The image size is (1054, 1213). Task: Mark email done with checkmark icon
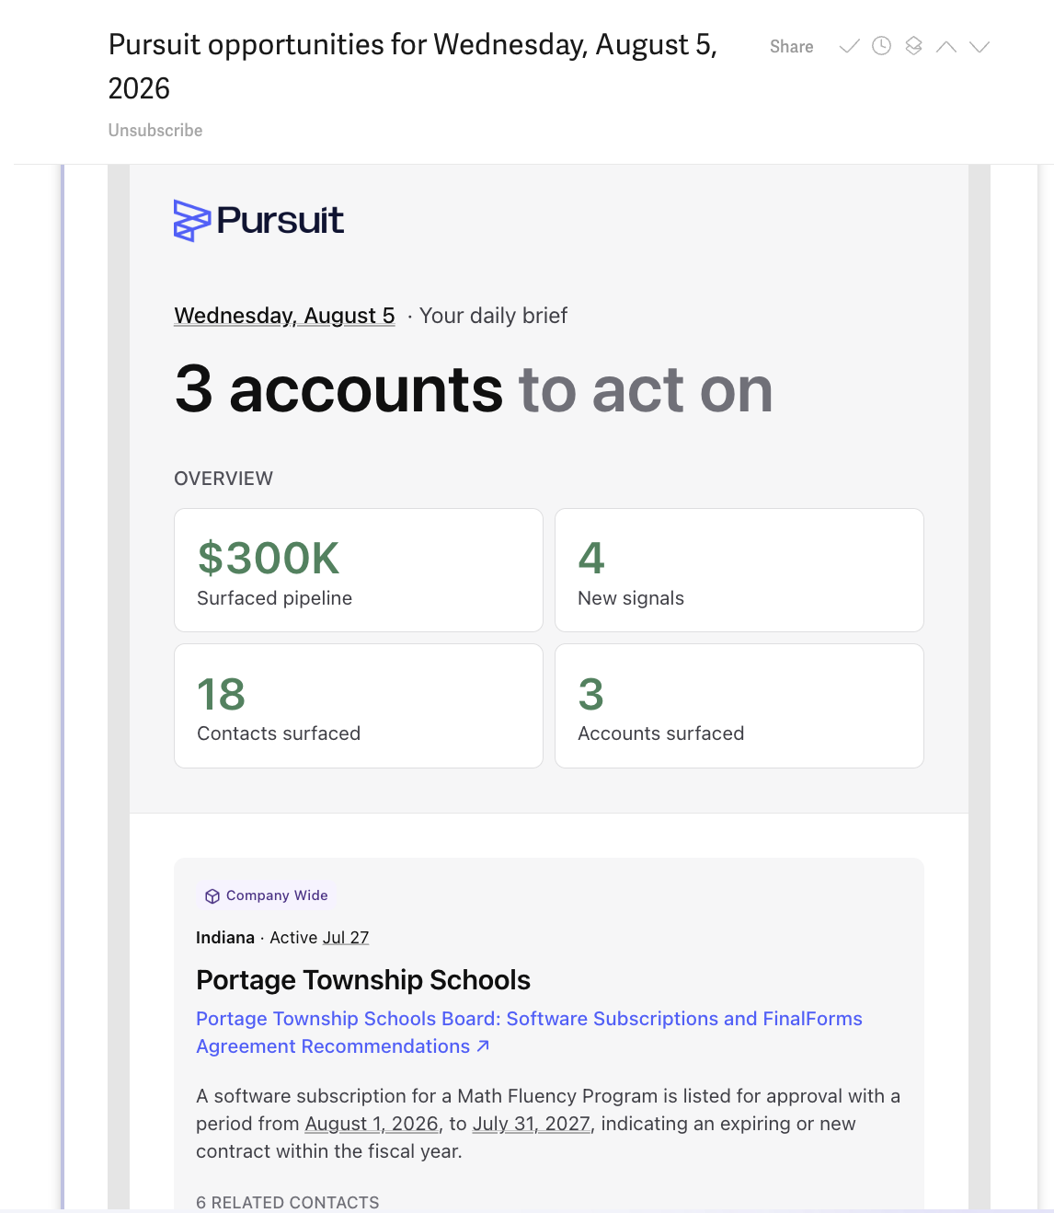coord(850,46)
